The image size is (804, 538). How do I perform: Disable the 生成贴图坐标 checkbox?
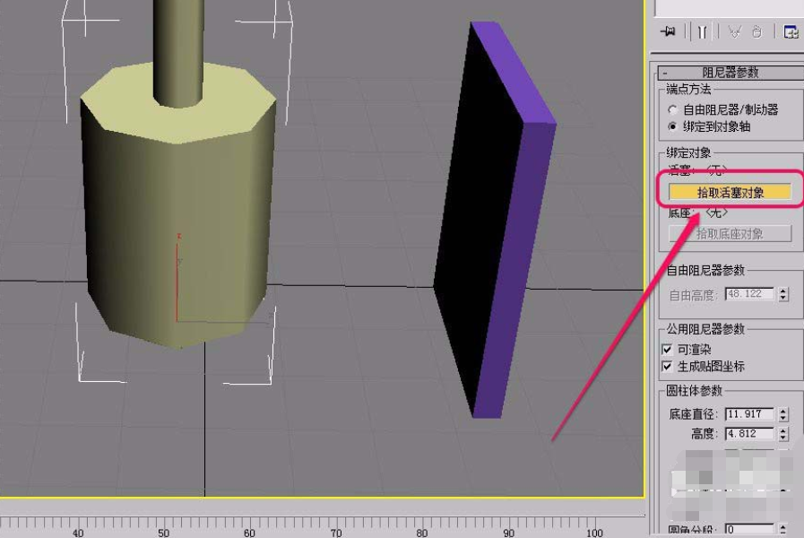[x=667, y=366]
